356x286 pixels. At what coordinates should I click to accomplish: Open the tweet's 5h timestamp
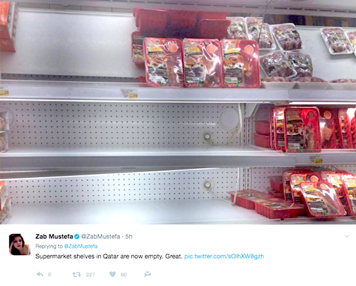pos(129,237)
